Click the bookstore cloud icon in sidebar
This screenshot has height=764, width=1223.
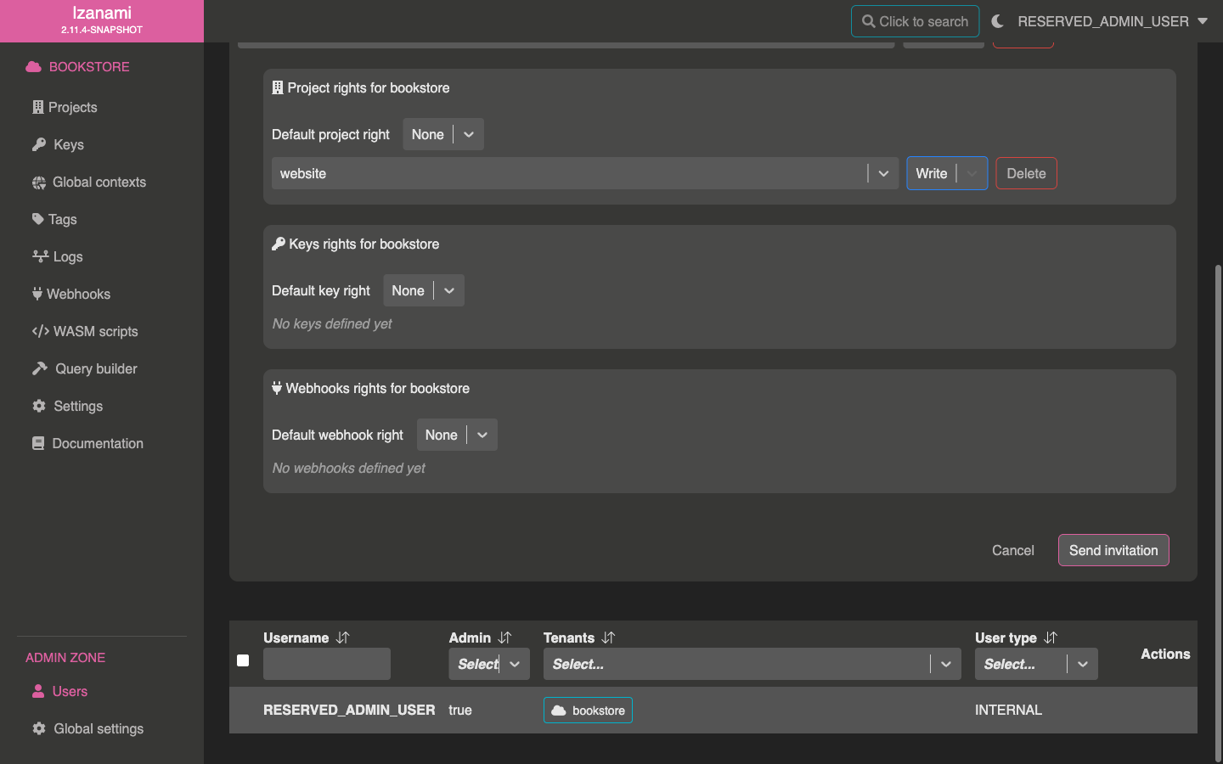pyautogui.click(x=33, y=67)
